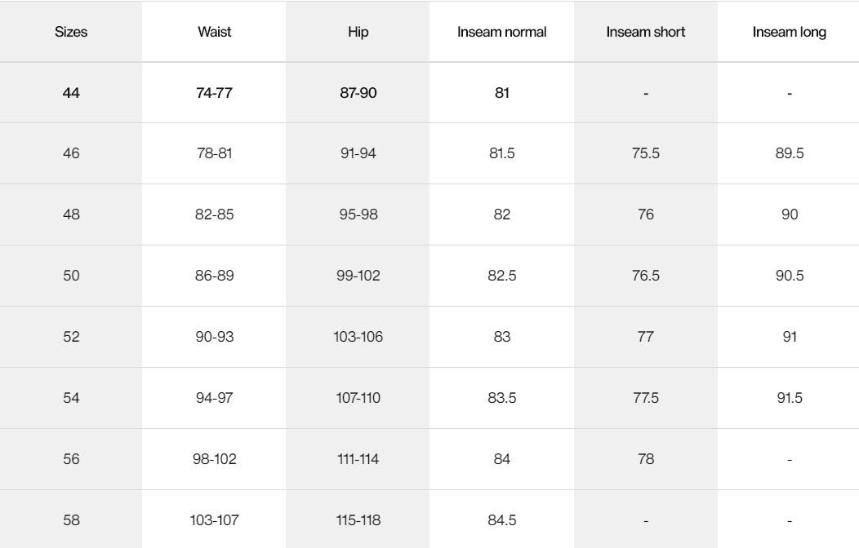Select size 44 row label

click(71, 93)
